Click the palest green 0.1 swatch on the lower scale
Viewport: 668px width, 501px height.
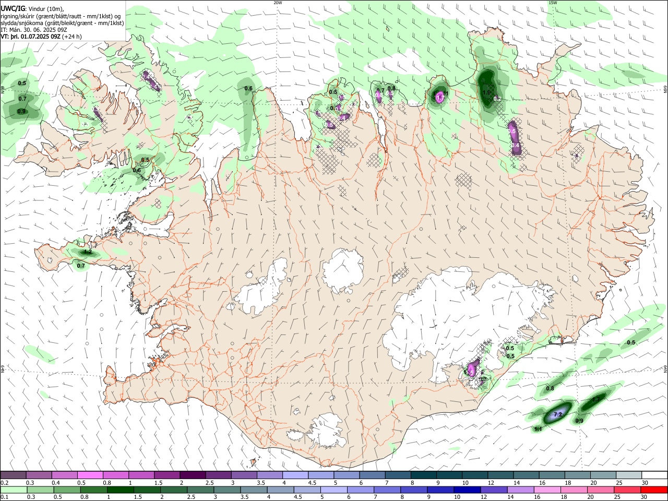point(14,490)
